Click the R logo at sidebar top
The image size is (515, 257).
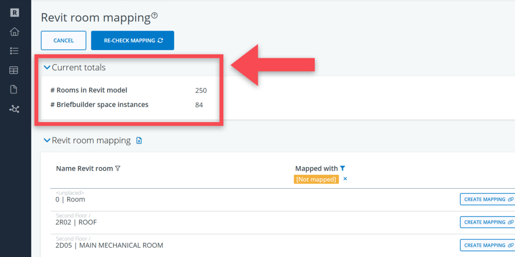[x=14, y=13]
